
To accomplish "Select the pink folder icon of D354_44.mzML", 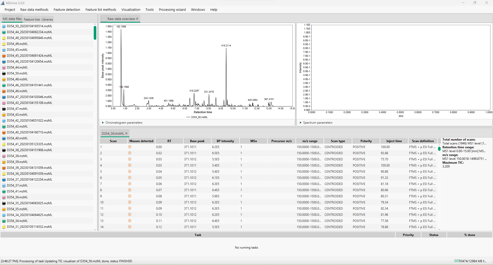I will (4, 67).
